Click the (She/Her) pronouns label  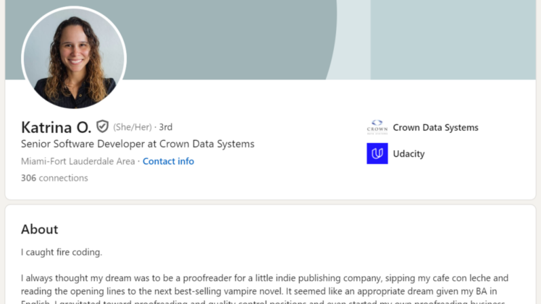[x=132, y=127]
